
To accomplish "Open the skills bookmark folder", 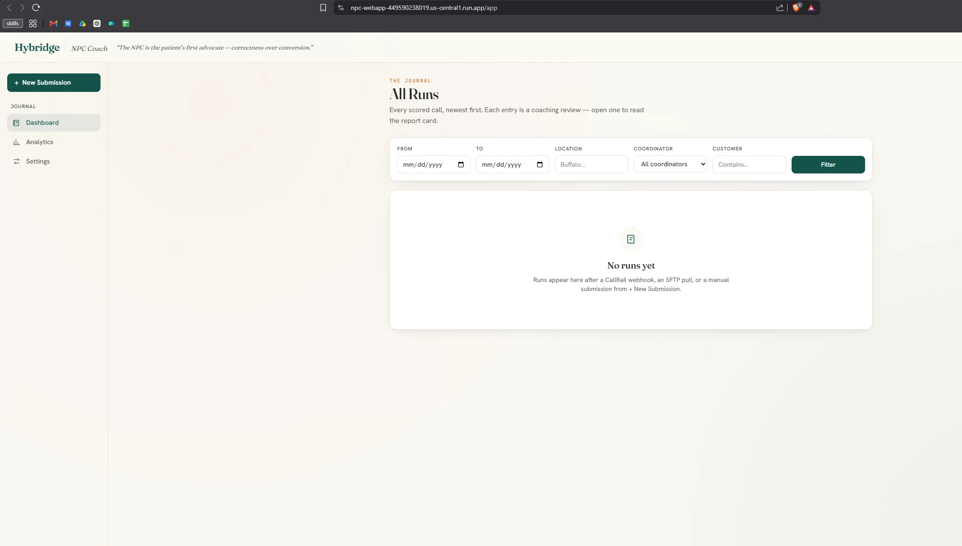I will pos(13,23).
